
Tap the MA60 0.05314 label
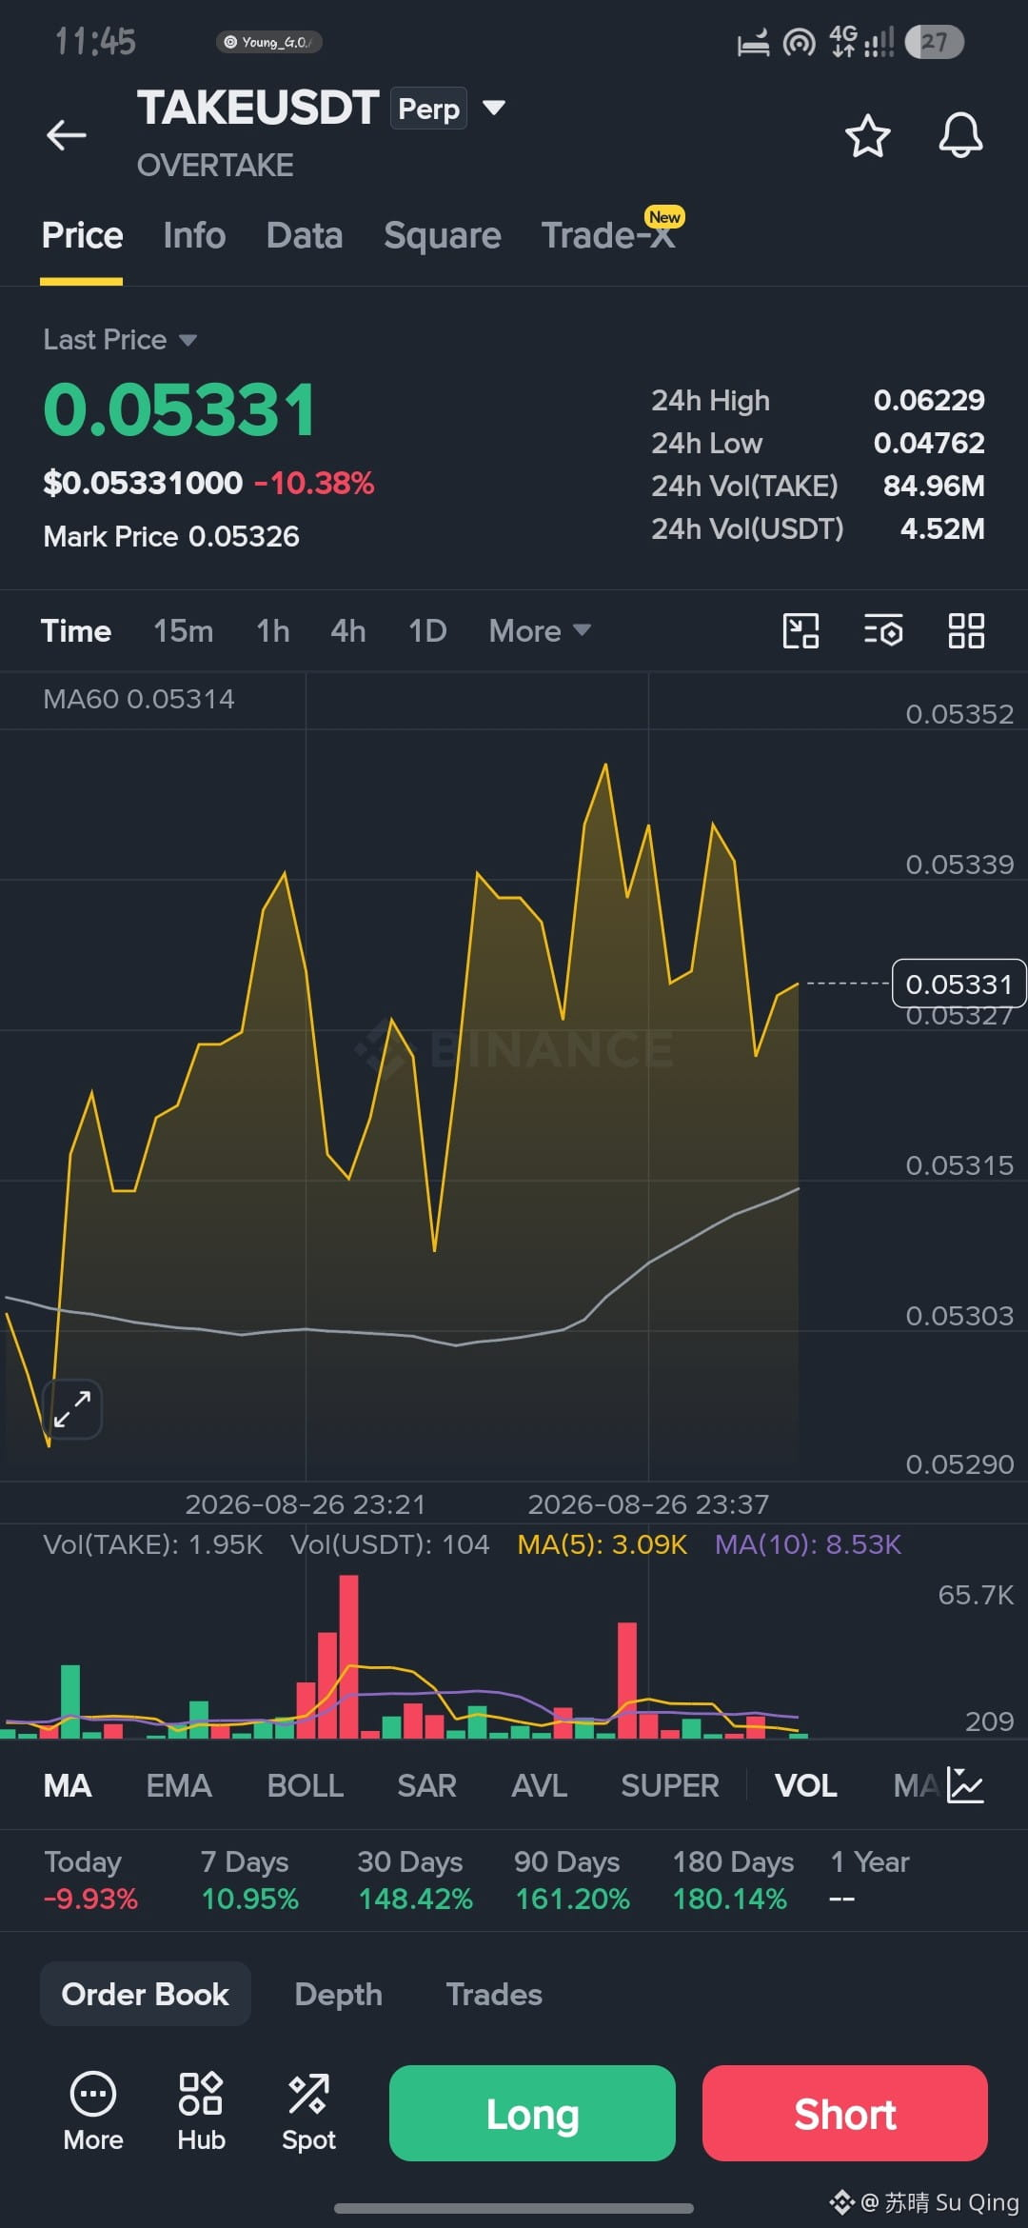[x=139, y=699]
